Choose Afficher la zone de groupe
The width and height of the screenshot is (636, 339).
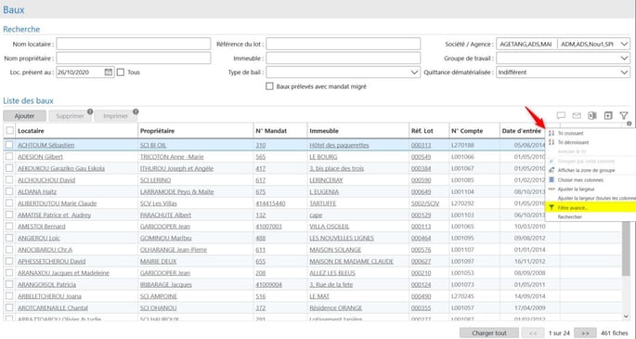pyautogui.click(x=586, y=170)
